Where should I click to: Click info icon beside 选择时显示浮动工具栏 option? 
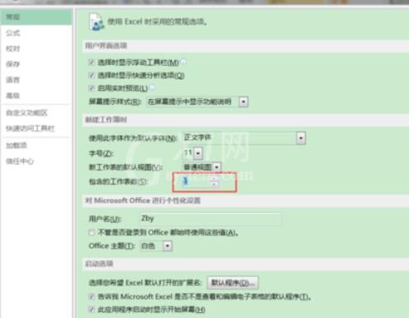(x=183, y=62)
